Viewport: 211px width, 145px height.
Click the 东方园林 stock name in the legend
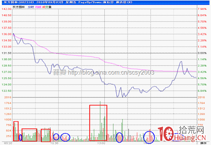[x=19, y=7]
